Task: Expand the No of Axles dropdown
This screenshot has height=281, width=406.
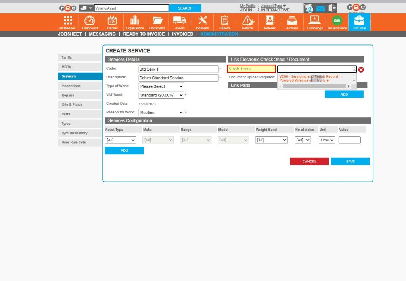Action: click(303, 140)
